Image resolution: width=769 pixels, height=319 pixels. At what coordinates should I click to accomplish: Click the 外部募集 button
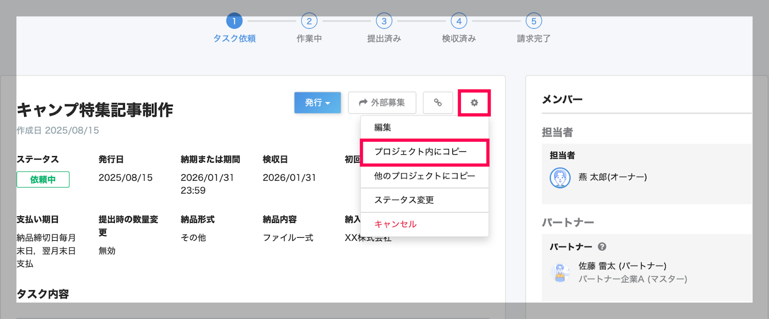click(382, 103)
